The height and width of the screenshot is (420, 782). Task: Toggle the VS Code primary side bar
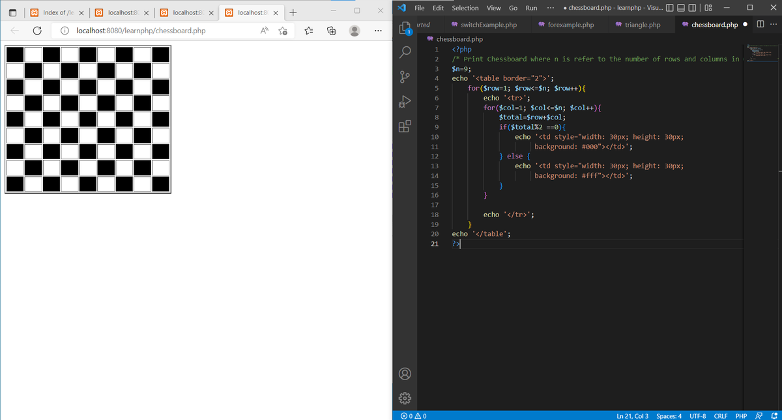[669, 8]
